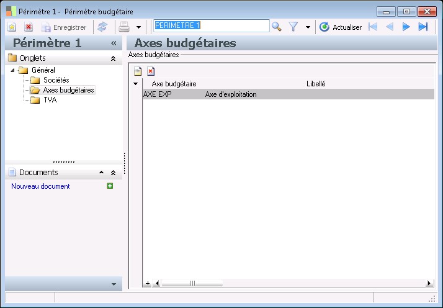Viewport: 443px width, 308px height.
Task: Click the red delete record toolbar icon
Action: [29, 27]
